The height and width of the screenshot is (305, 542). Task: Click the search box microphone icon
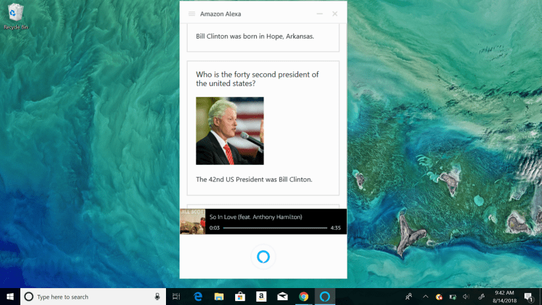click(x=157, y=297)
